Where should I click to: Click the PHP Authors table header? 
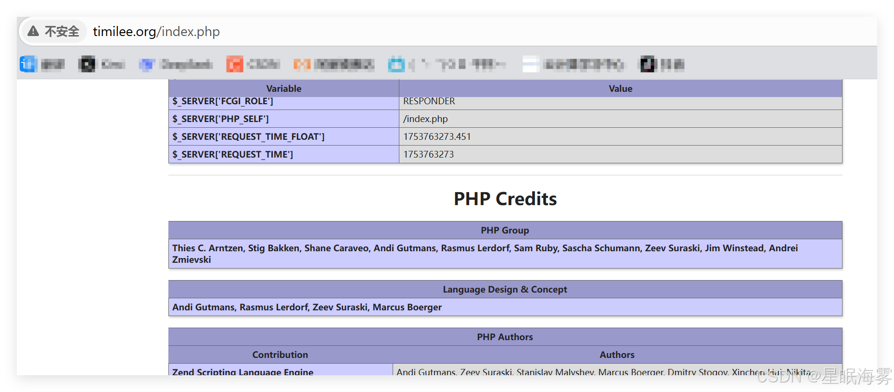pyautogui.click(x=505, y=337)
